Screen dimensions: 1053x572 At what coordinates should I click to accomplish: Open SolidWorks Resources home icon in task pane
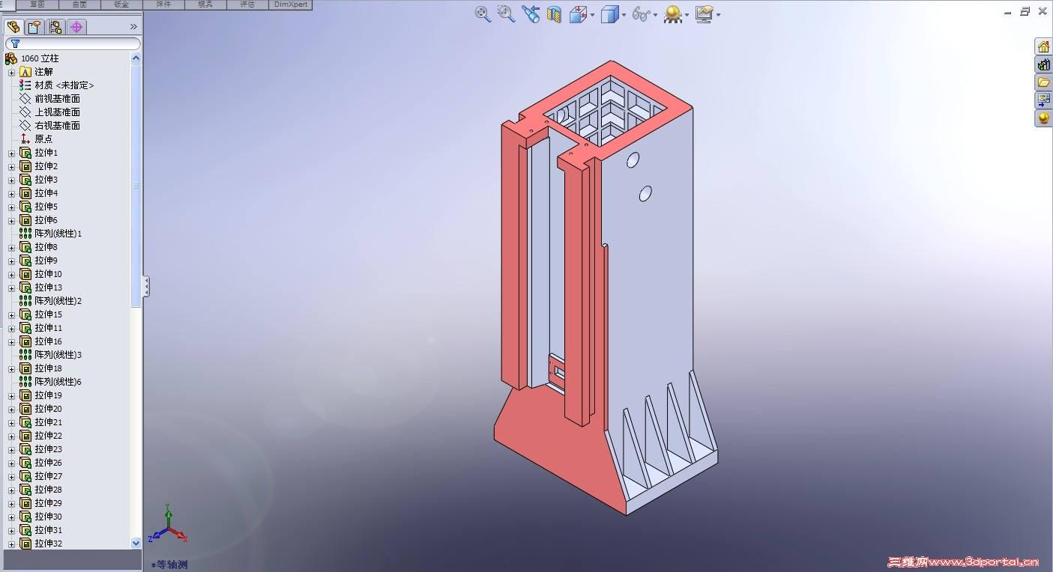1043,46
